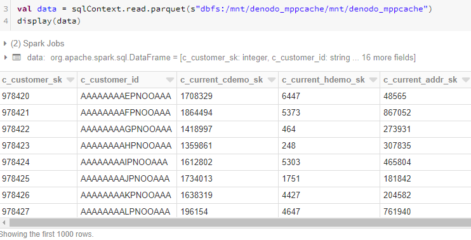Click customer id AAAAAAAALPNOOAAA
This screenshot has height=240, width=471.
tap(125, 211)
